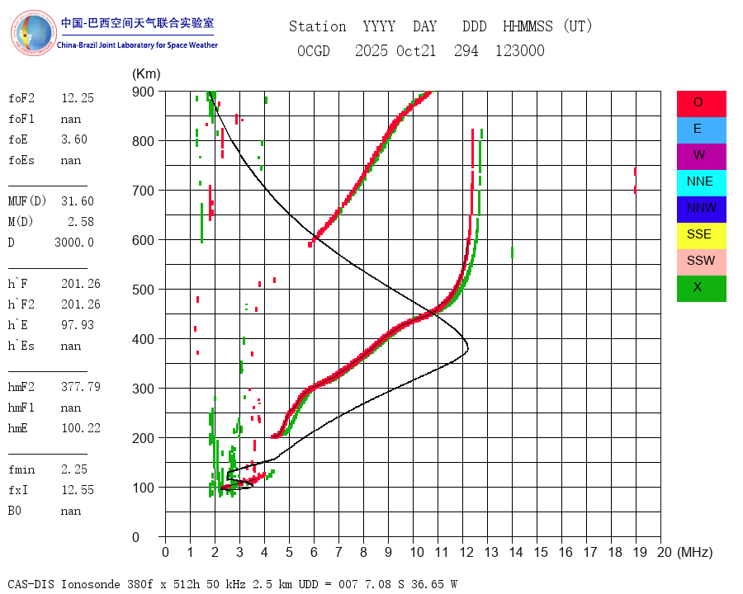743x594 pixels.
Task: Click the (Km) axis unit label
Action: (146, 74)
